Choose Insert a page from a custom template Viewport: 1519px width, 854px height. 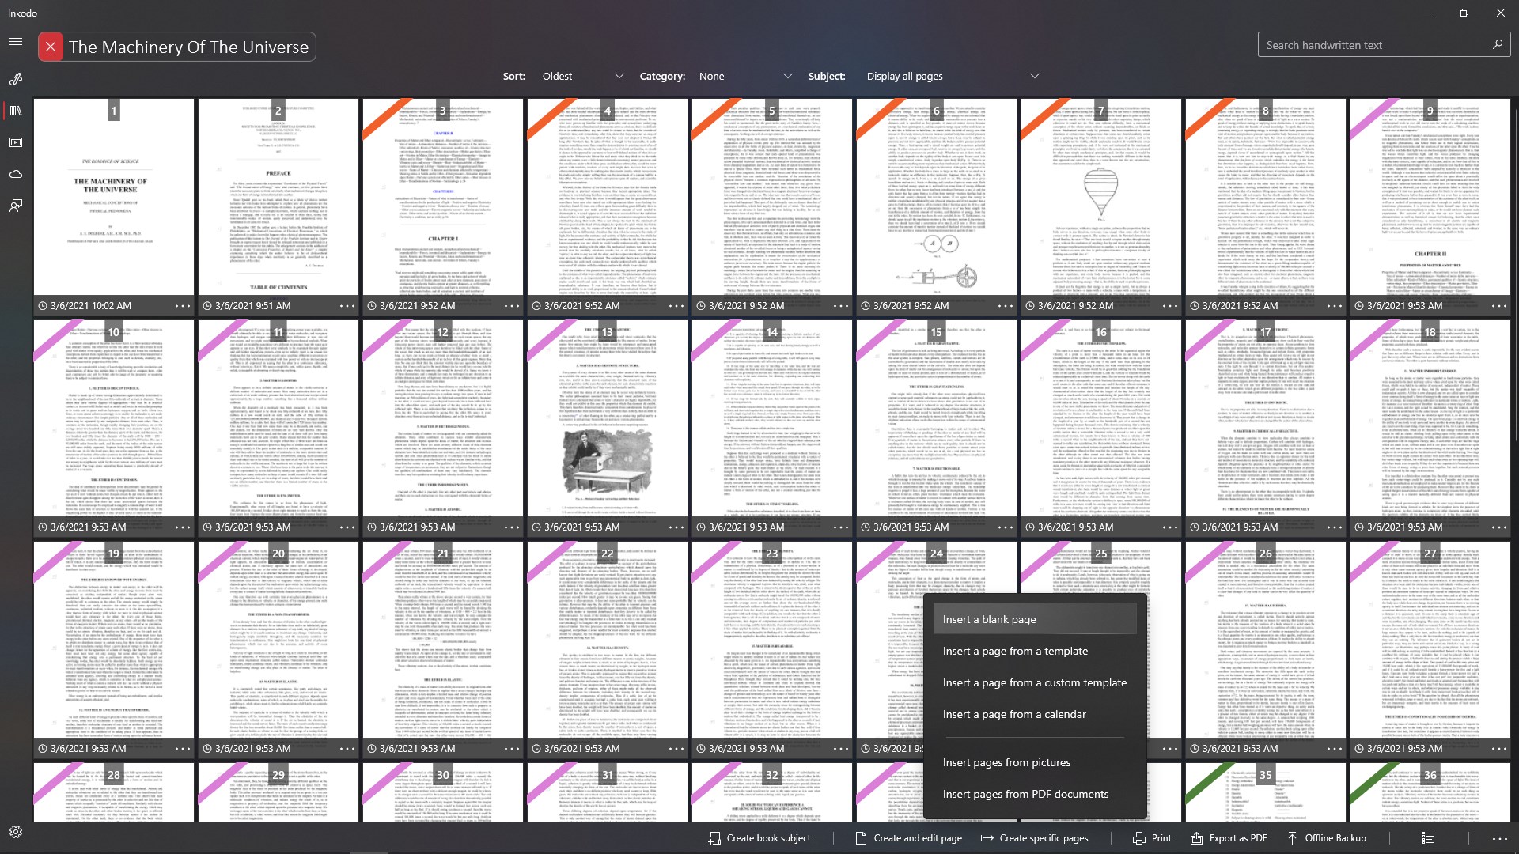coord(1035,682)
